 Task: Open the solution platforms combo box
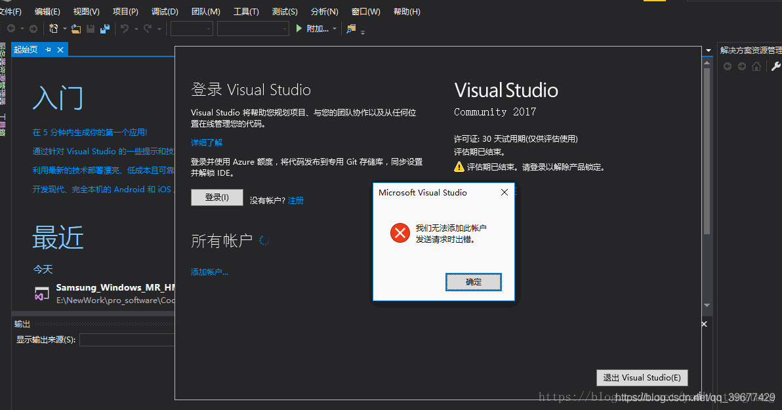[x=253, y=29]
